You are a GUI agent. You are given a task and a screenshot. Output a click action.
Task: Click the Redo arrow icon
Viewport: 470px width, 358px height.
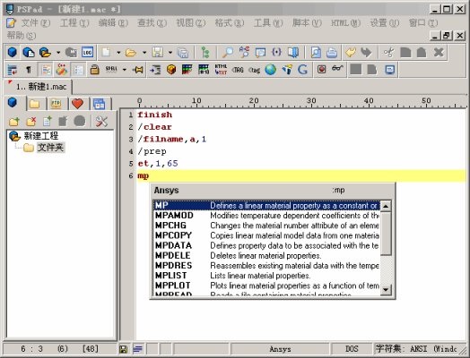(x=366, y=52)
